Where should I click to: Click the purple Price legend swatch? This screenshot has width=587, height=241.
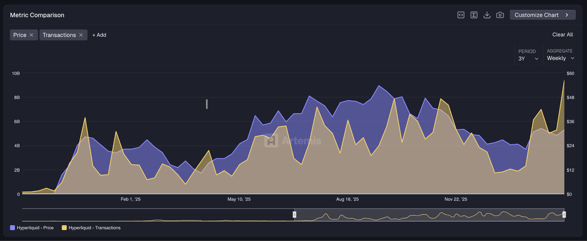12,228
